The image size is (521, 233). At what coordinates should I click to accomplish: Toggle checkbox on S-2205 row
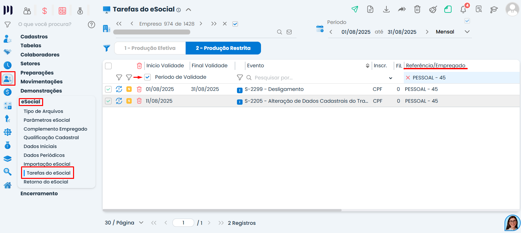[x=108, y=101]
